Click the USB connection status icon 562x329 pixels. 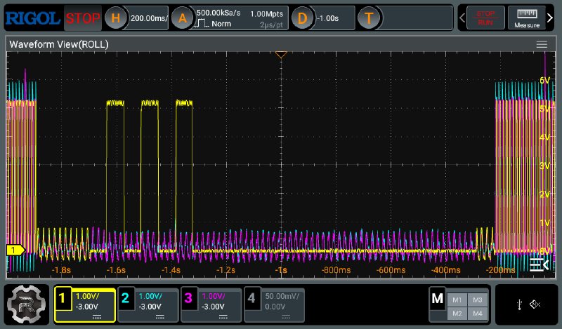tap(518, 304)
